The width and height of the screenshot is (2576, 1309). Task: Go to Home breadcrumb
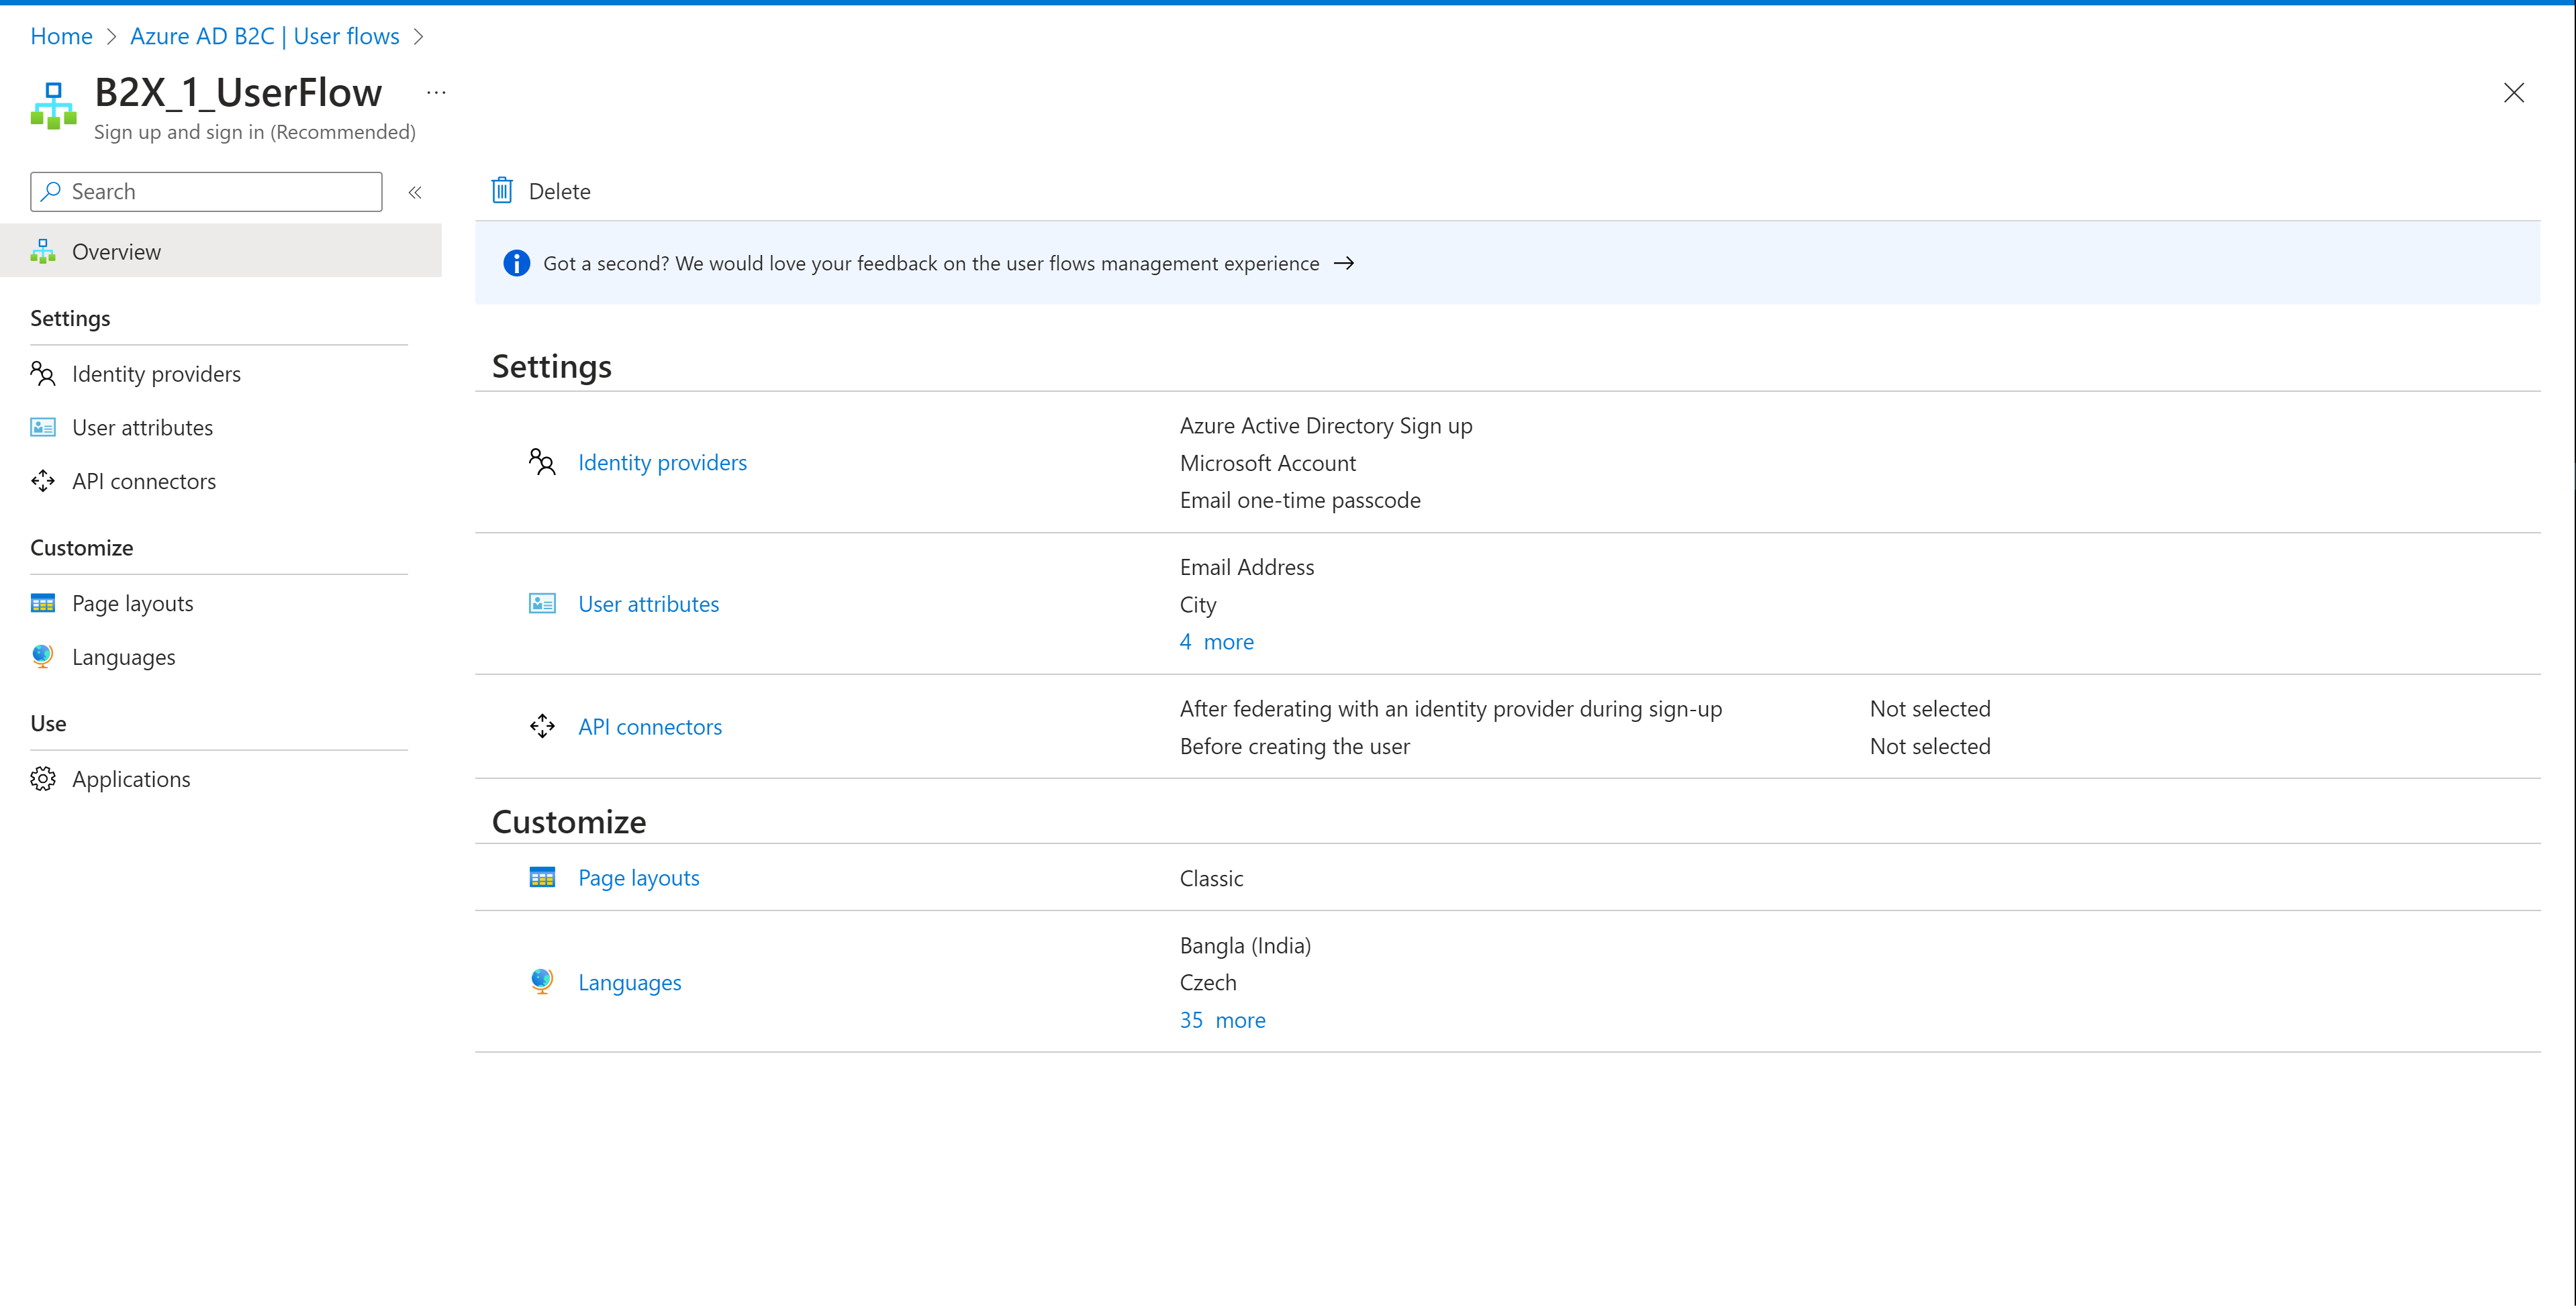click(61, 36)
